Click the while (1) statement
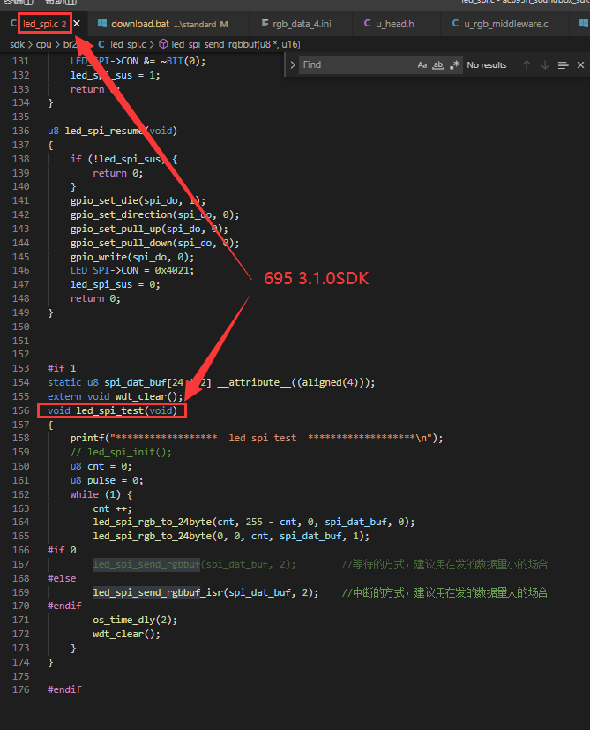Image resolution: width=590 pixels, height=730 pixels. [101, 494]
